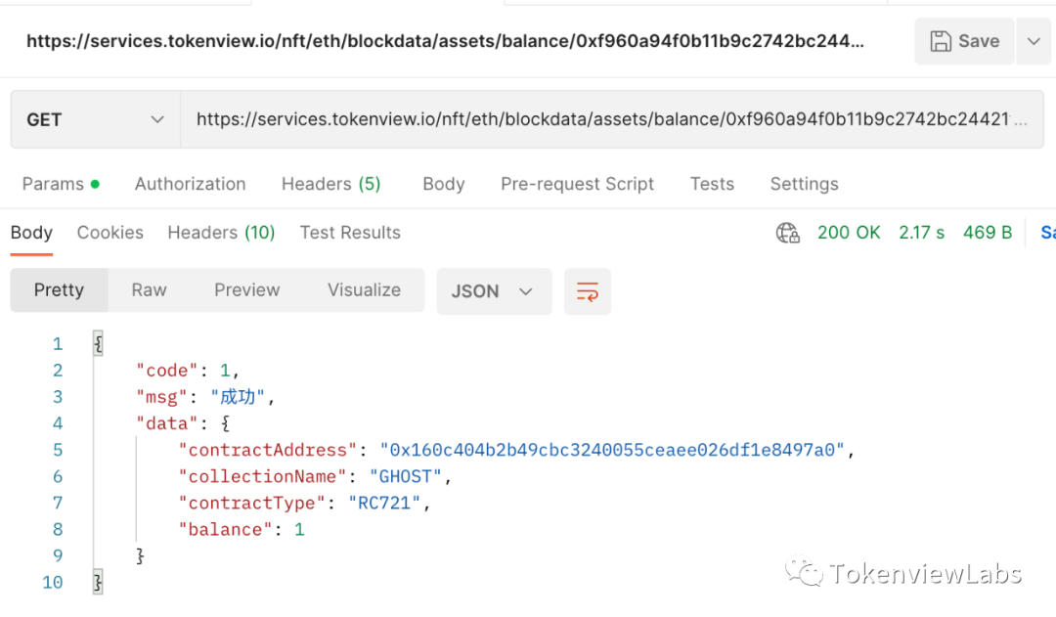
Task: Click the request title URL at top
Action: pyautogui.click(x=445, y=41)
